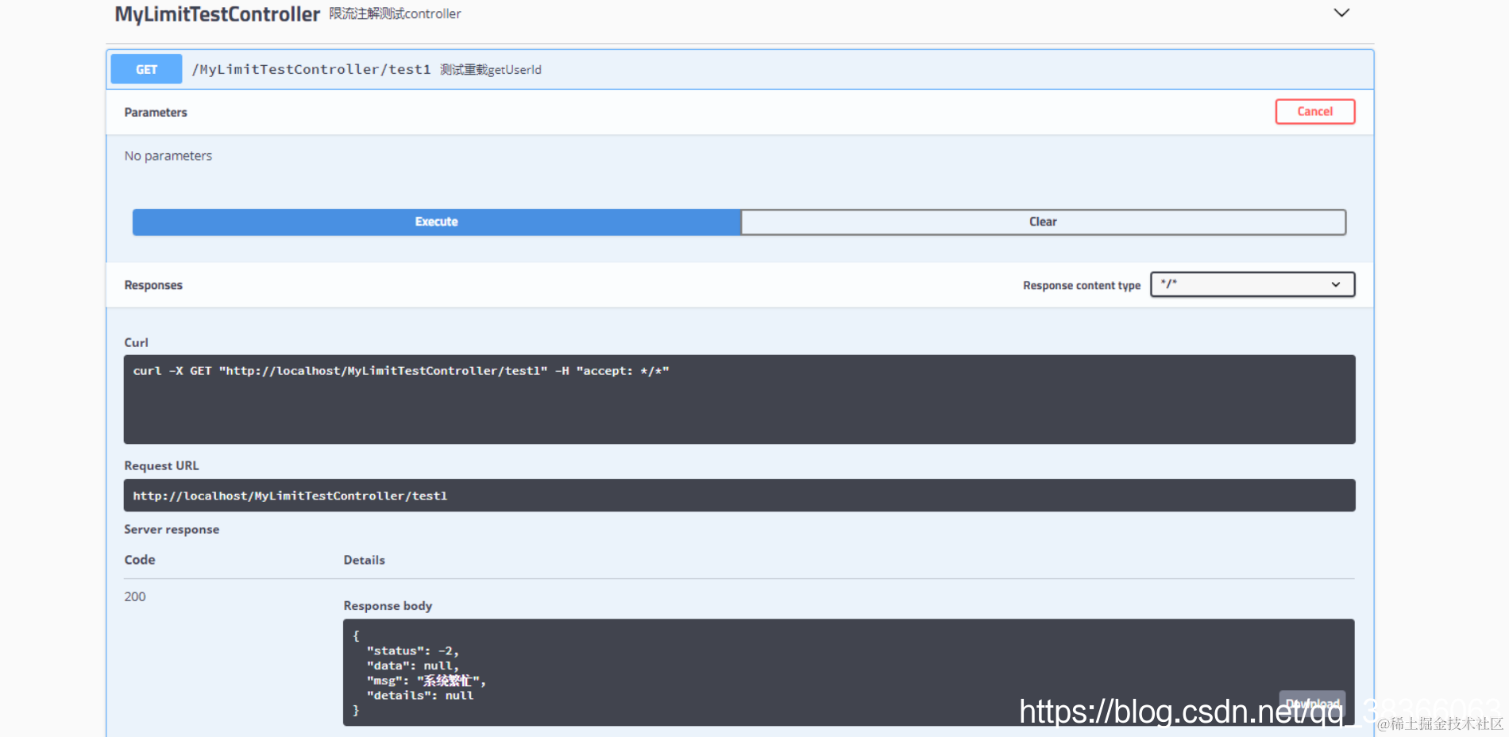The height and width of the screenshot is (737, 1509).
Task: Click the 'Parameters' section label
Action: coord(156,112)
